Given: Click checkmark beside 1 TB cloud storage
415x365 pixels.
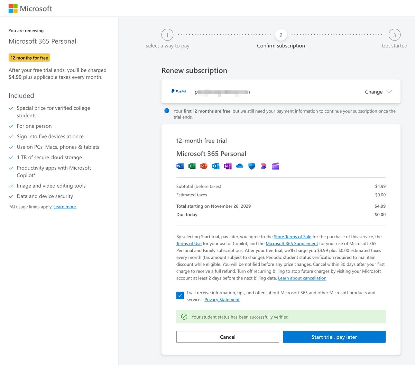Looking at the screenshot, I should click(11, 157).
